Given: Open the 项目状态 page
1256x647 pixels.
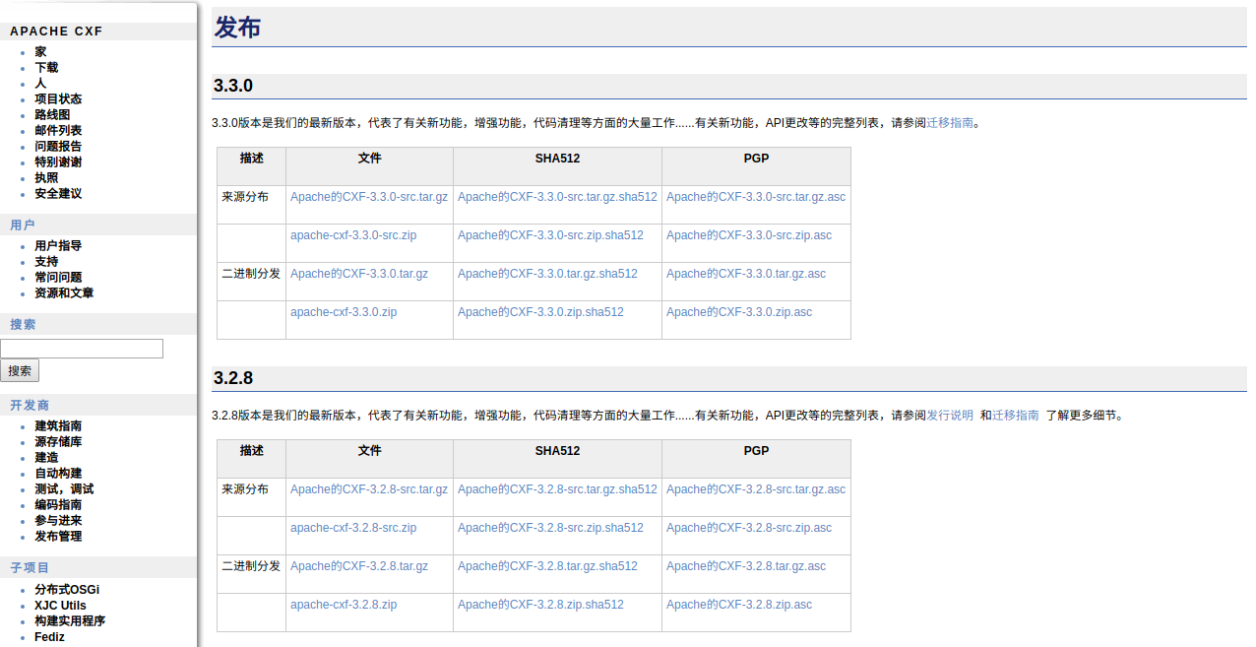Looking at the screenshot, I should pos(58,99).
